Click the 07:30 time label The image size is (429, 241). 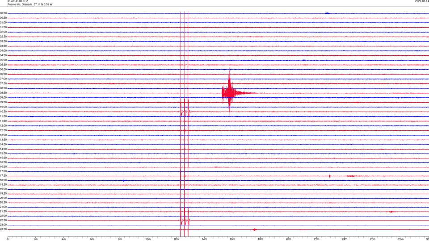pos(3,83)
